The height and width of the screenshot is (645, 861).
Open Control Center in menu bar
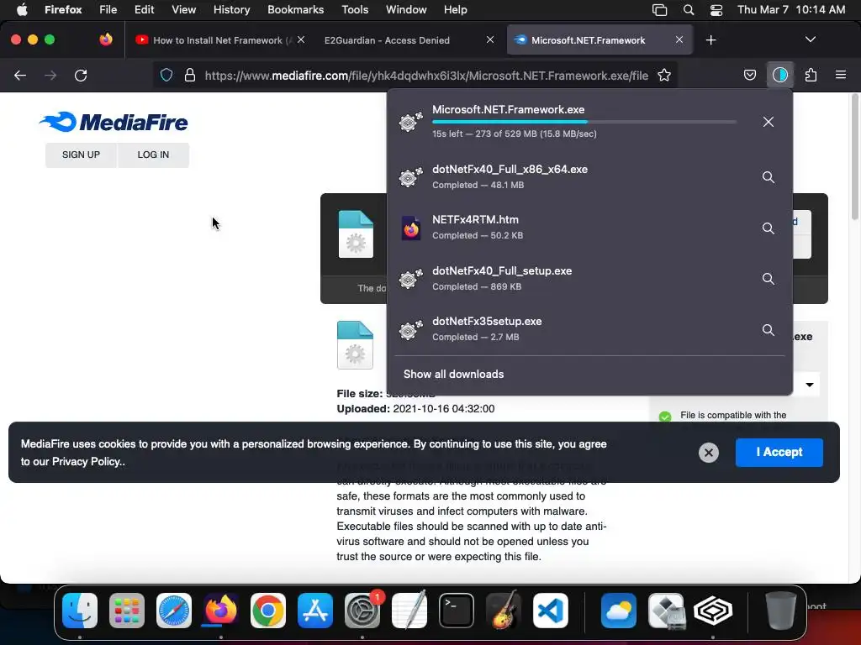click(716, 10)
